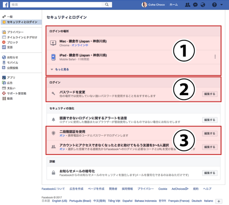Expand もっと見る login locations
229x205 pixels.
62,69
